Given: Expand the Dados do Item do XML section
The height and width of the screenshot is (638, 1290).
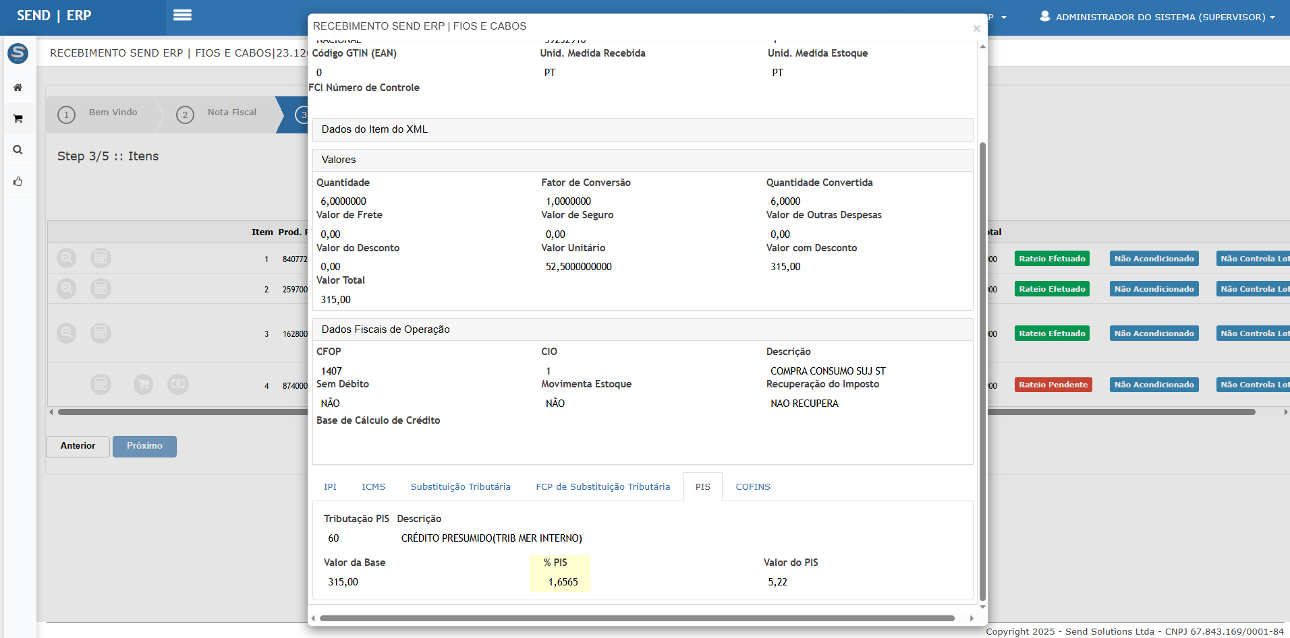Looking at the screenshot, I should (x=642, y=129).
